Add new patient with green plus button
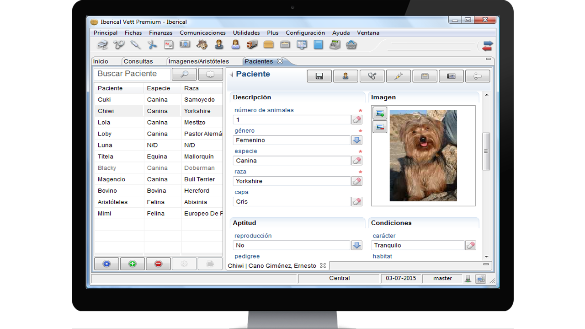585x329 pixels. click(x=133, y=264)
